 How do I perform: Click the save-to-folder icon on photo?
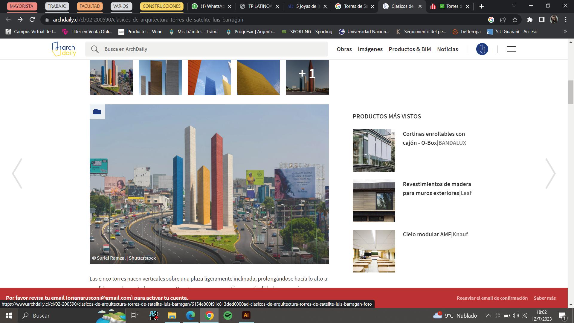pos(97,112)
